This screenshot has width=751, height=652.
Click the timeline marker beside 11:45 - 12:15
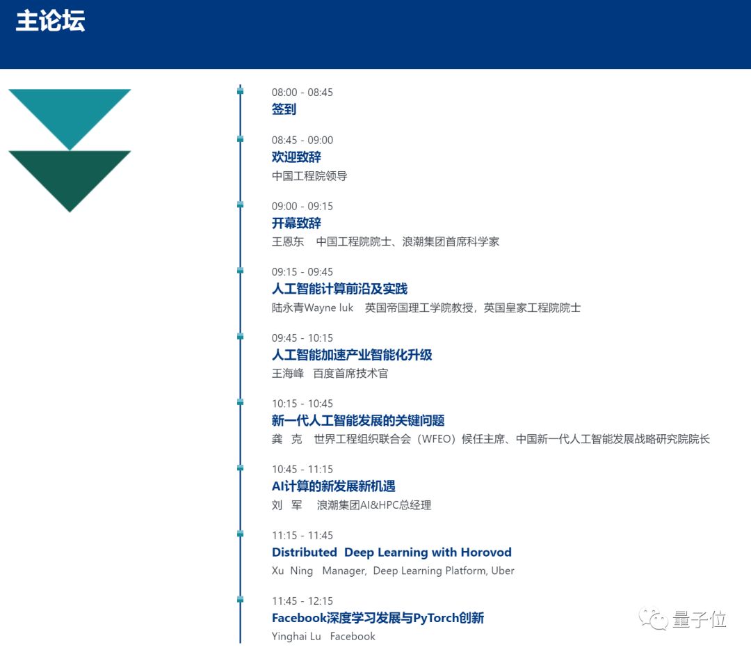pos(241,599)
